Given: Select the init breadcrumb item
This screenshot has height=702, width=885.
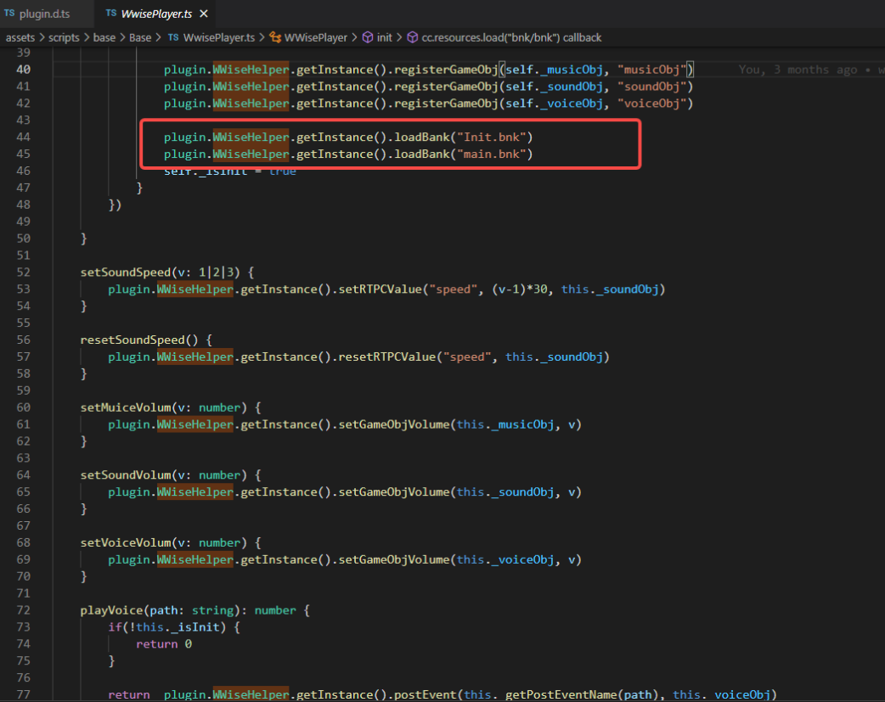Looking at the screenshot, I should 385,37.
